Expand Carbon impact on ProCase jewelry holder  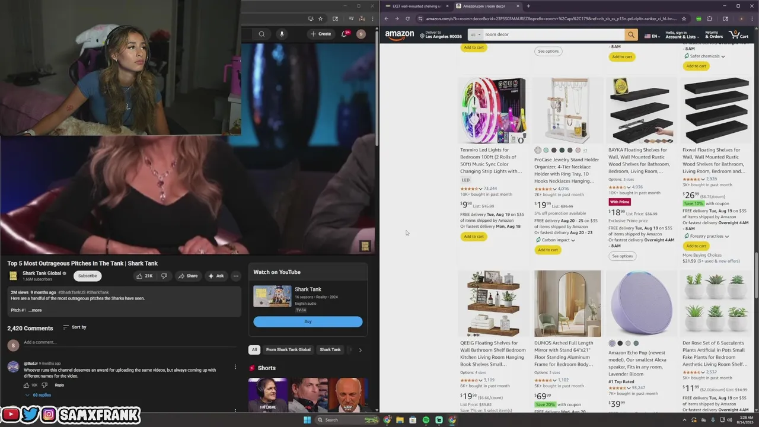point(555,240)
